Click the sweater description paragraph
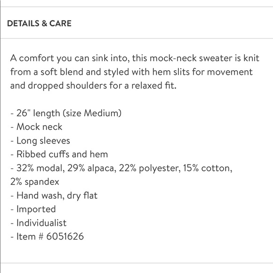The image size is (273, 273). point(135,72)
